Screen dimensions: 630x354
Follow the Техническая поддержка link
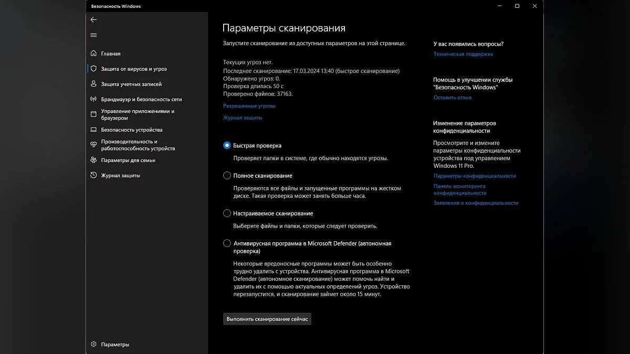(463, 54)
